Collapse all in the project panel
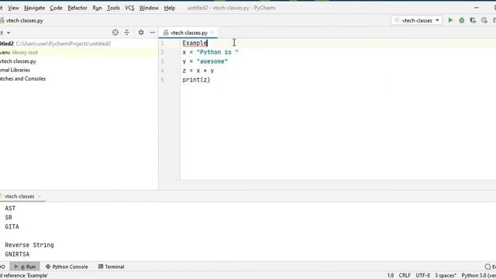The image size is (496, 279). (126, 33)
